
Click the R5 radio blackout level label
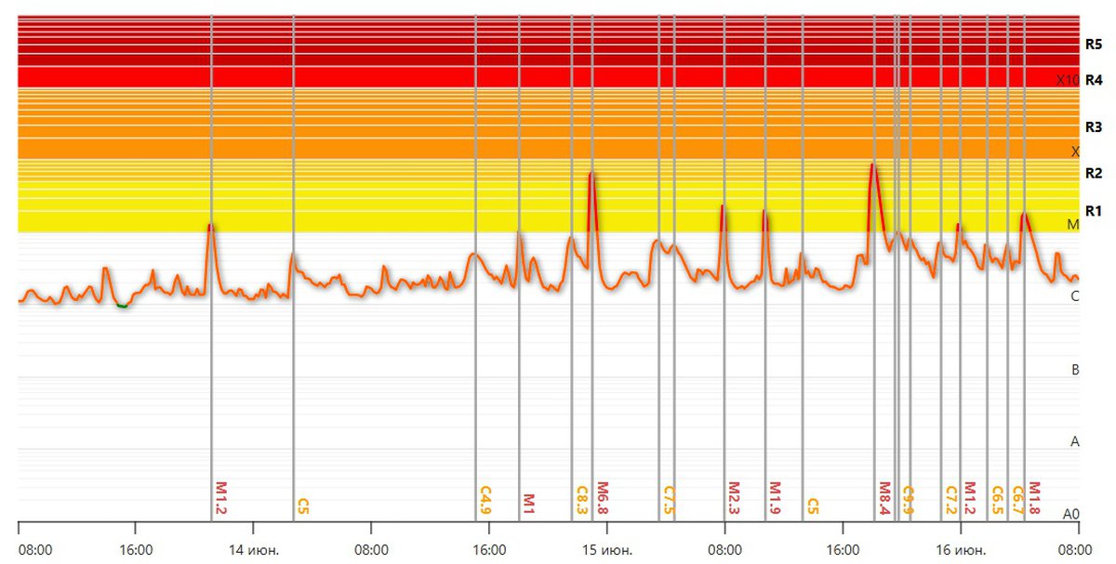coord(1093,44)
